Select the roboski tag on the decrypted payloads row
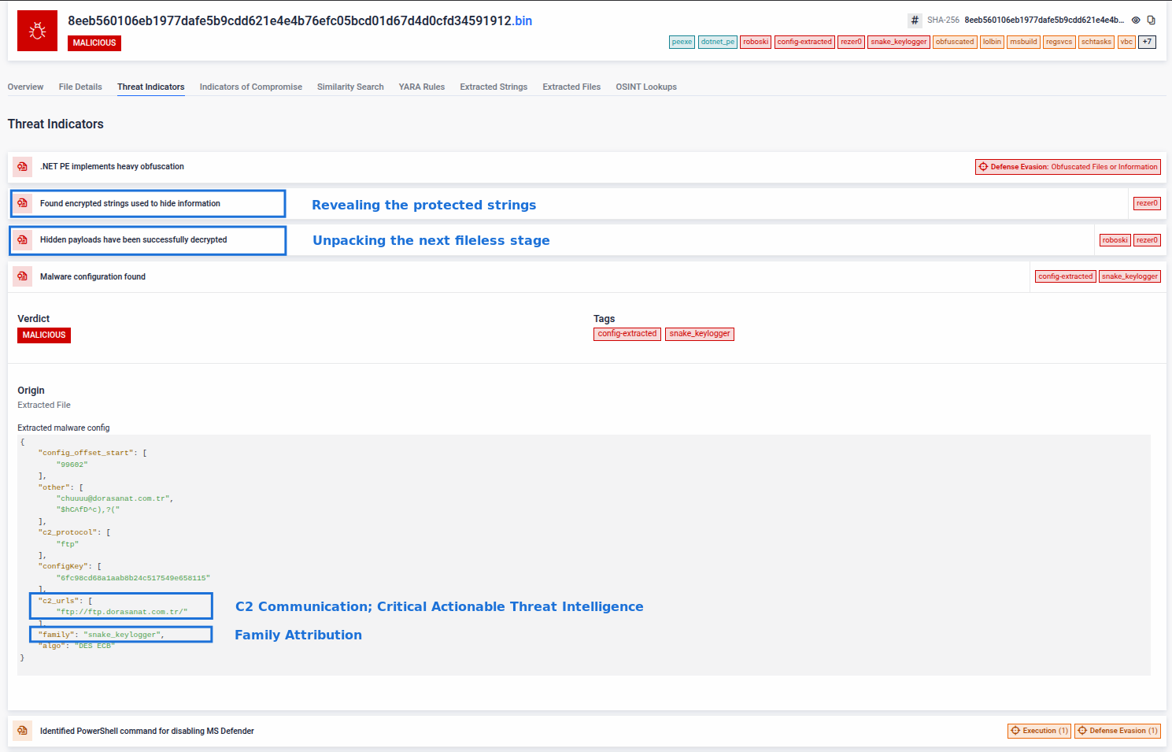This screenshot has width=1172, height=752. tap(1115, 239)
